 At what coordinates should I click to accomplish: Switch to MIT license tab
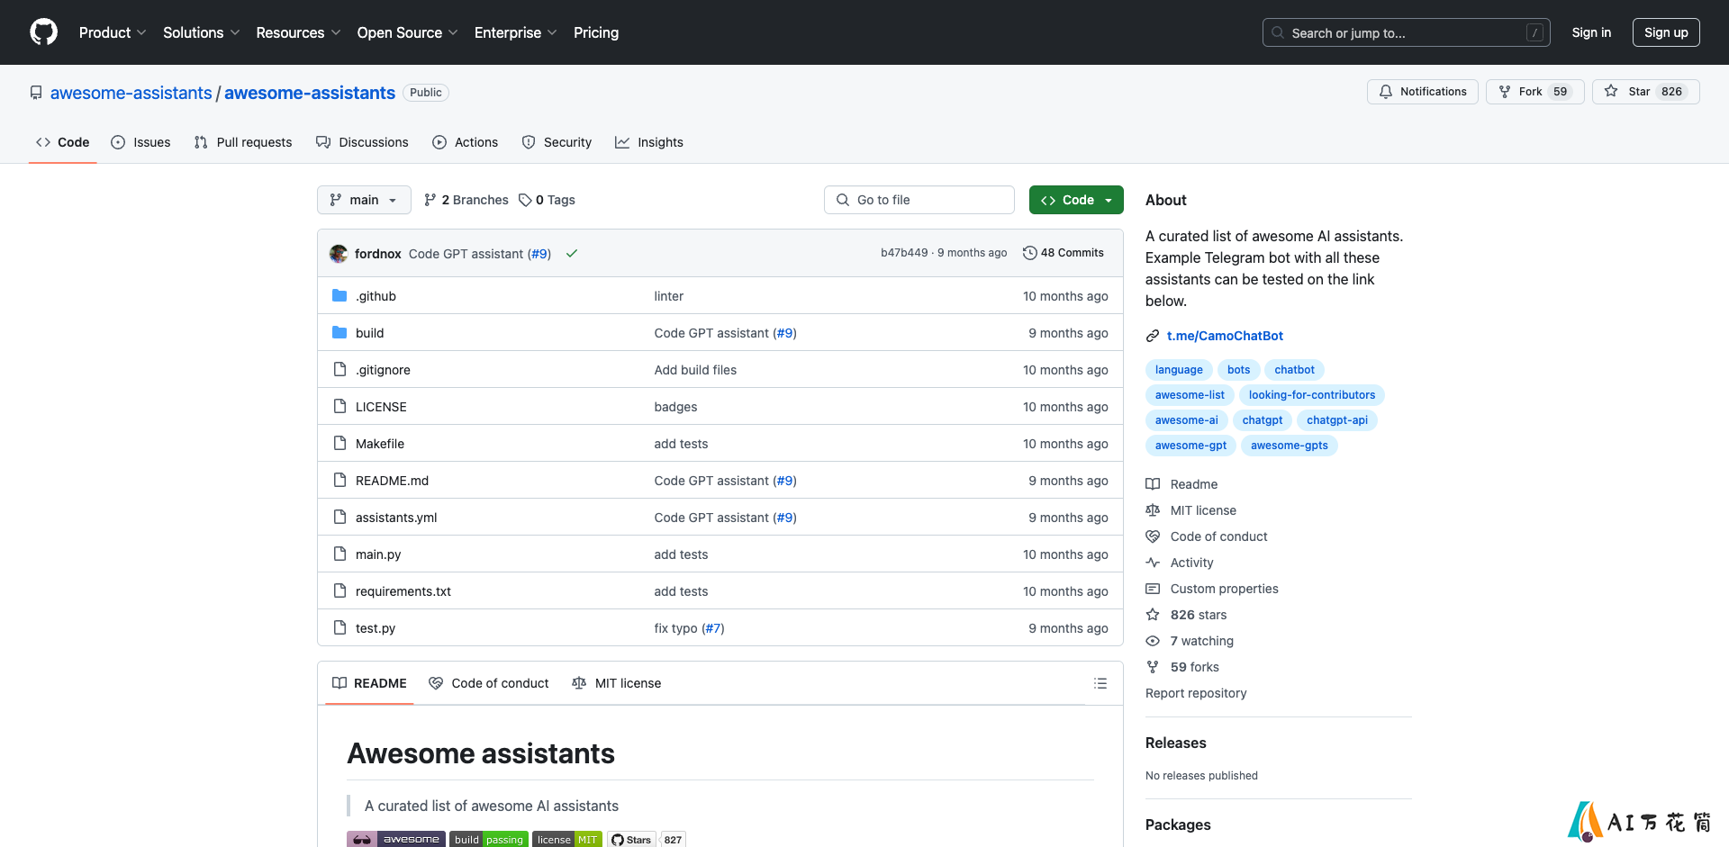point(617,683)
